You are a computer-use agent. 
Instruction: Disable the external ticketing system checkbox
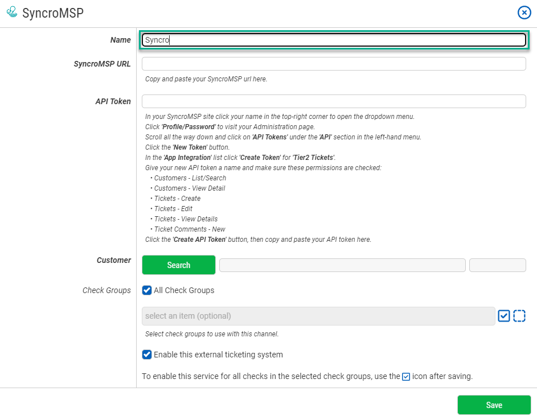147,355
